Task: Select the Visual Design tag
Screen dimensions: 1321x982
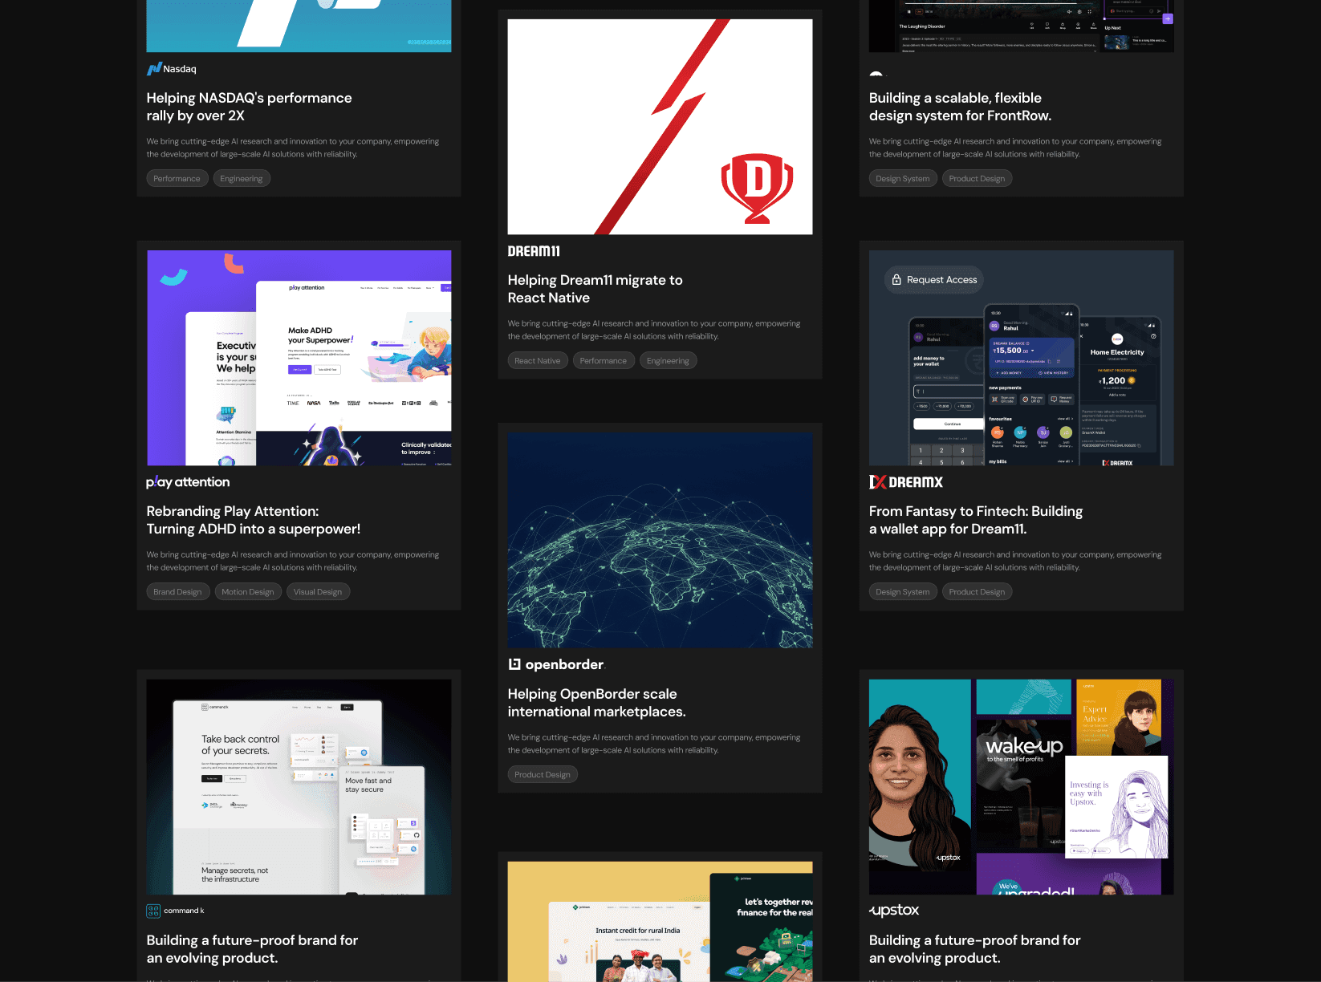Action: (318, 592)
